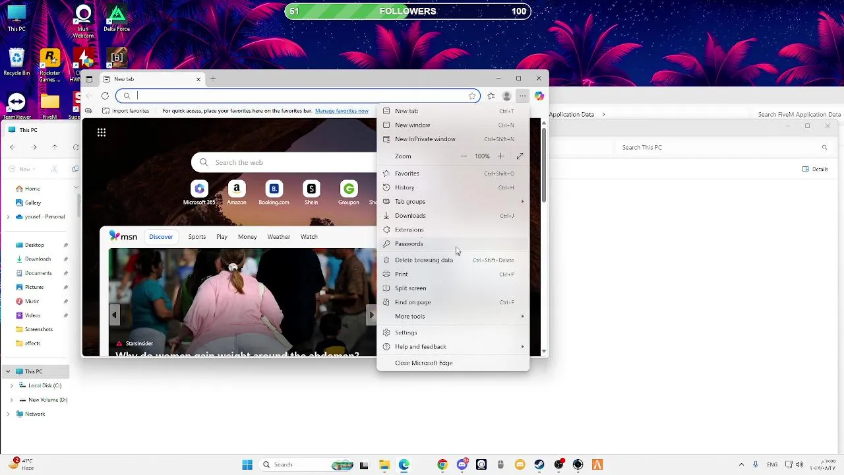Open the Edge favorites toolbar icon

tap(491, 96)
